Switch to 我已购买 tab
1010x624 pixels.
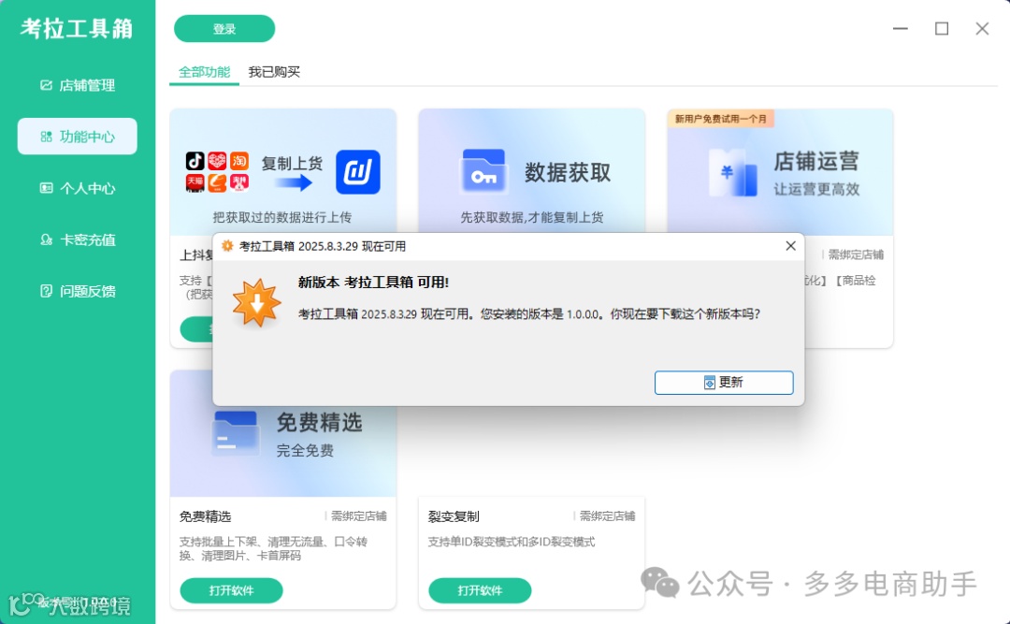[274, 71]
